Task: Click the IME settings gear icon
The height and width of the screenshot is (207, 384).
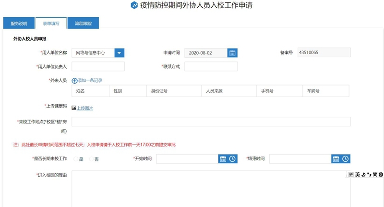Action: coord(380,175)
